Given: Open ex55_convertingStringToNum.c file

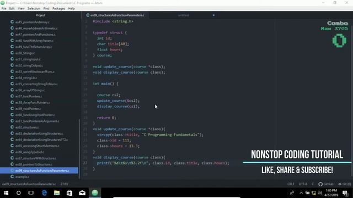Looking at the screenshot, I should [x=36, y=84].
